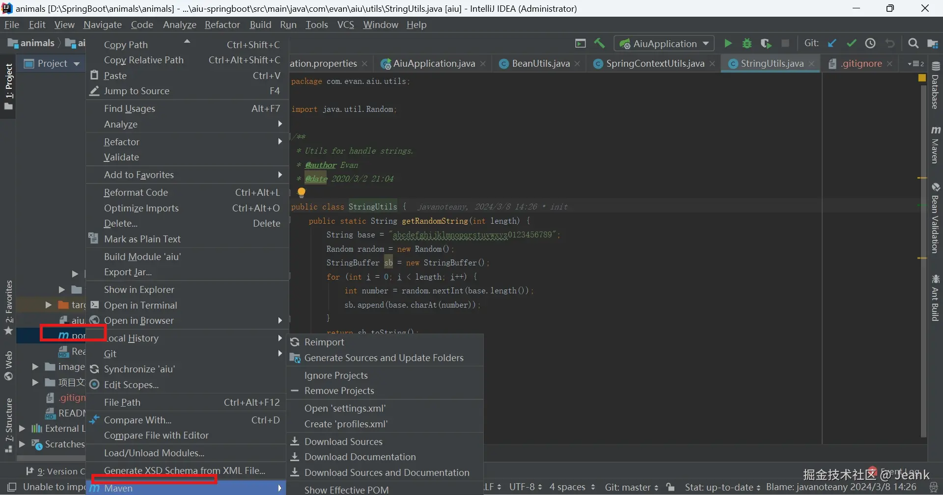Expand the Scratches node in project tree
Image resolution: width=943 pixels, height=495 pixels.
[22, 444]
